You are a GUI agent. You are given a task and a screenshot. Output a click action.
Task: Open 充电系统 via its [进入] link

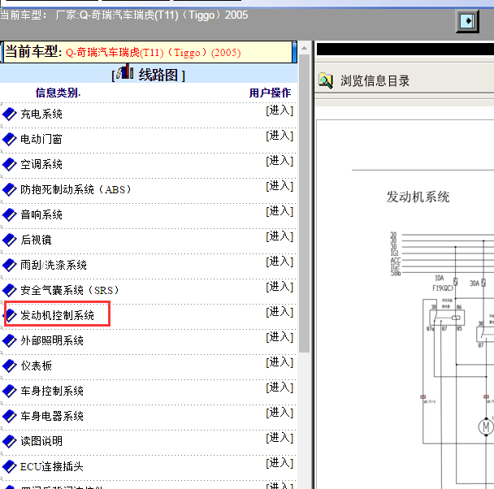[279, 110]
